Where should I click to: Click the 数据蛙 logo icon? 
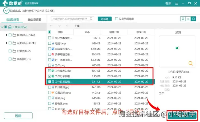pos(5,3)
